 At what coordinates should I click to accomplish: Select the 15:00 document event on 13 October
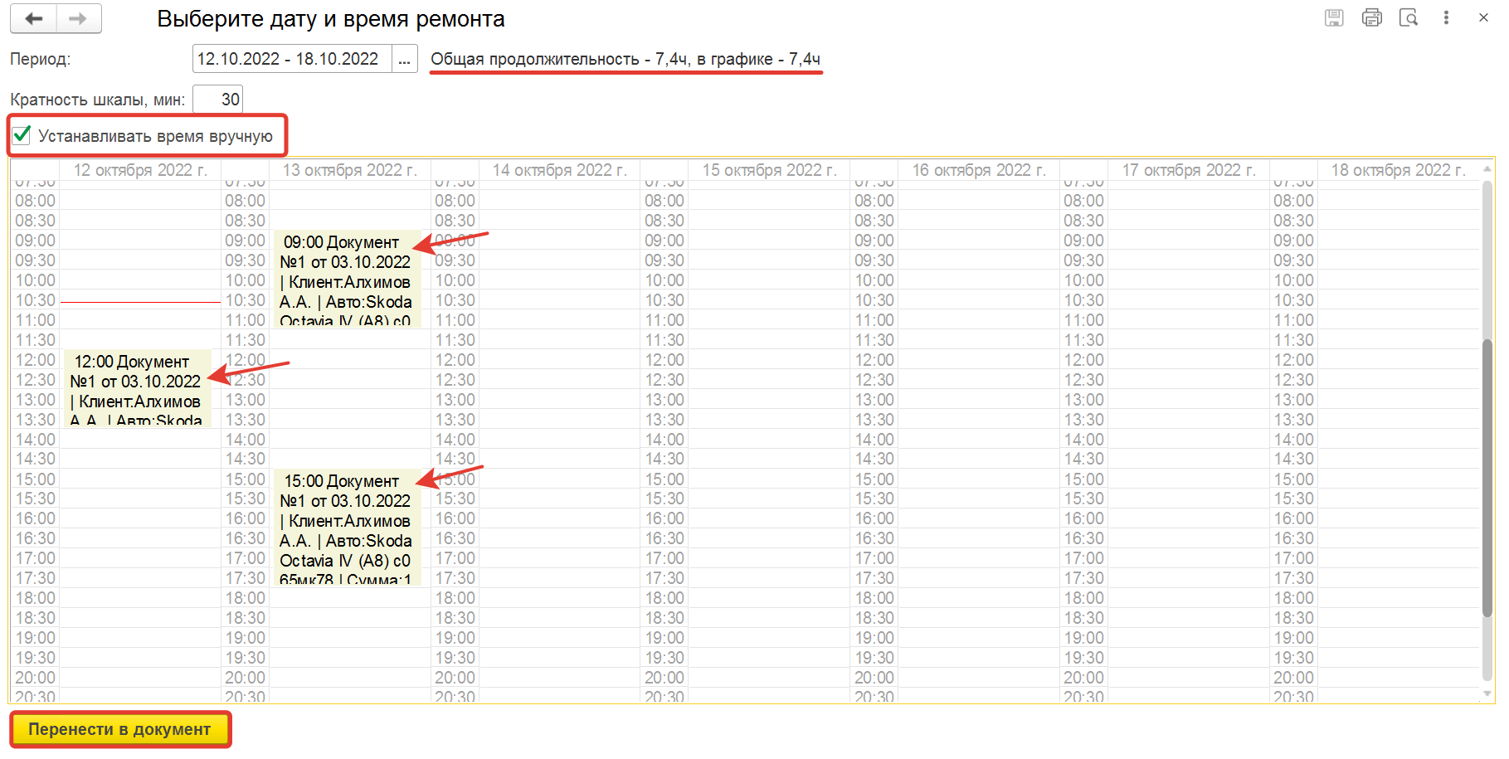[347, 528]
